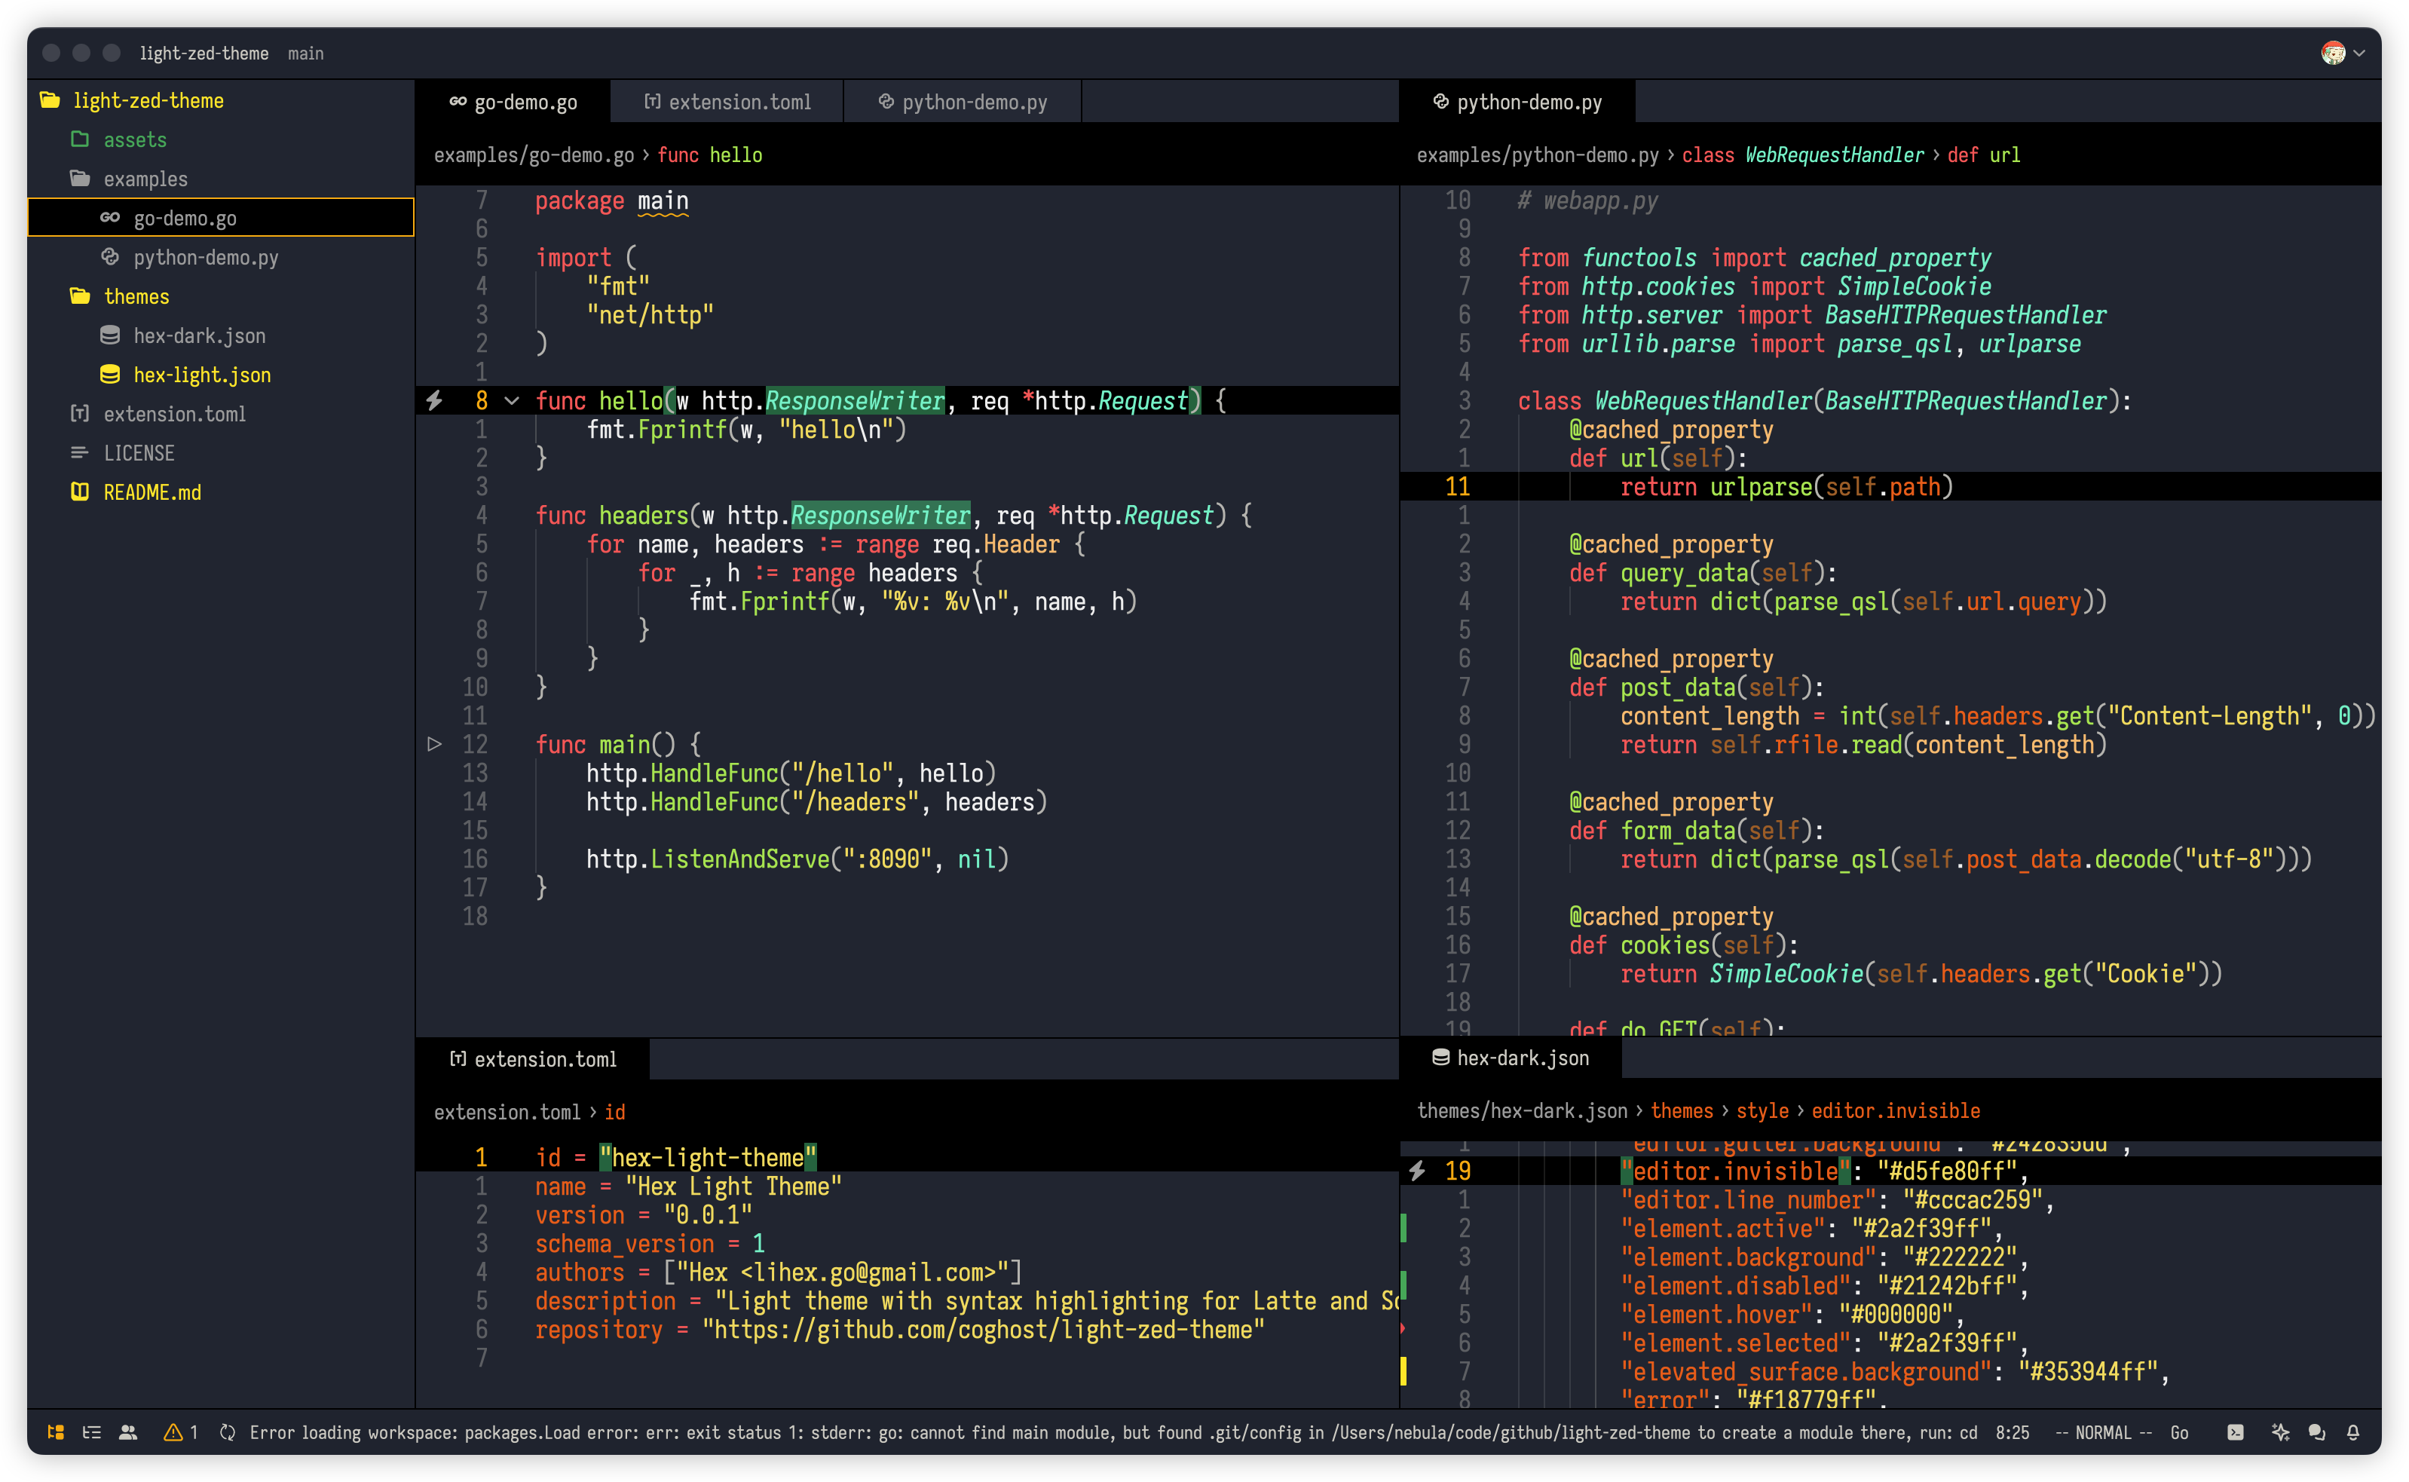Open the notifications bell icon
The image size is (2409, 1482).
click(2353, 1432)
